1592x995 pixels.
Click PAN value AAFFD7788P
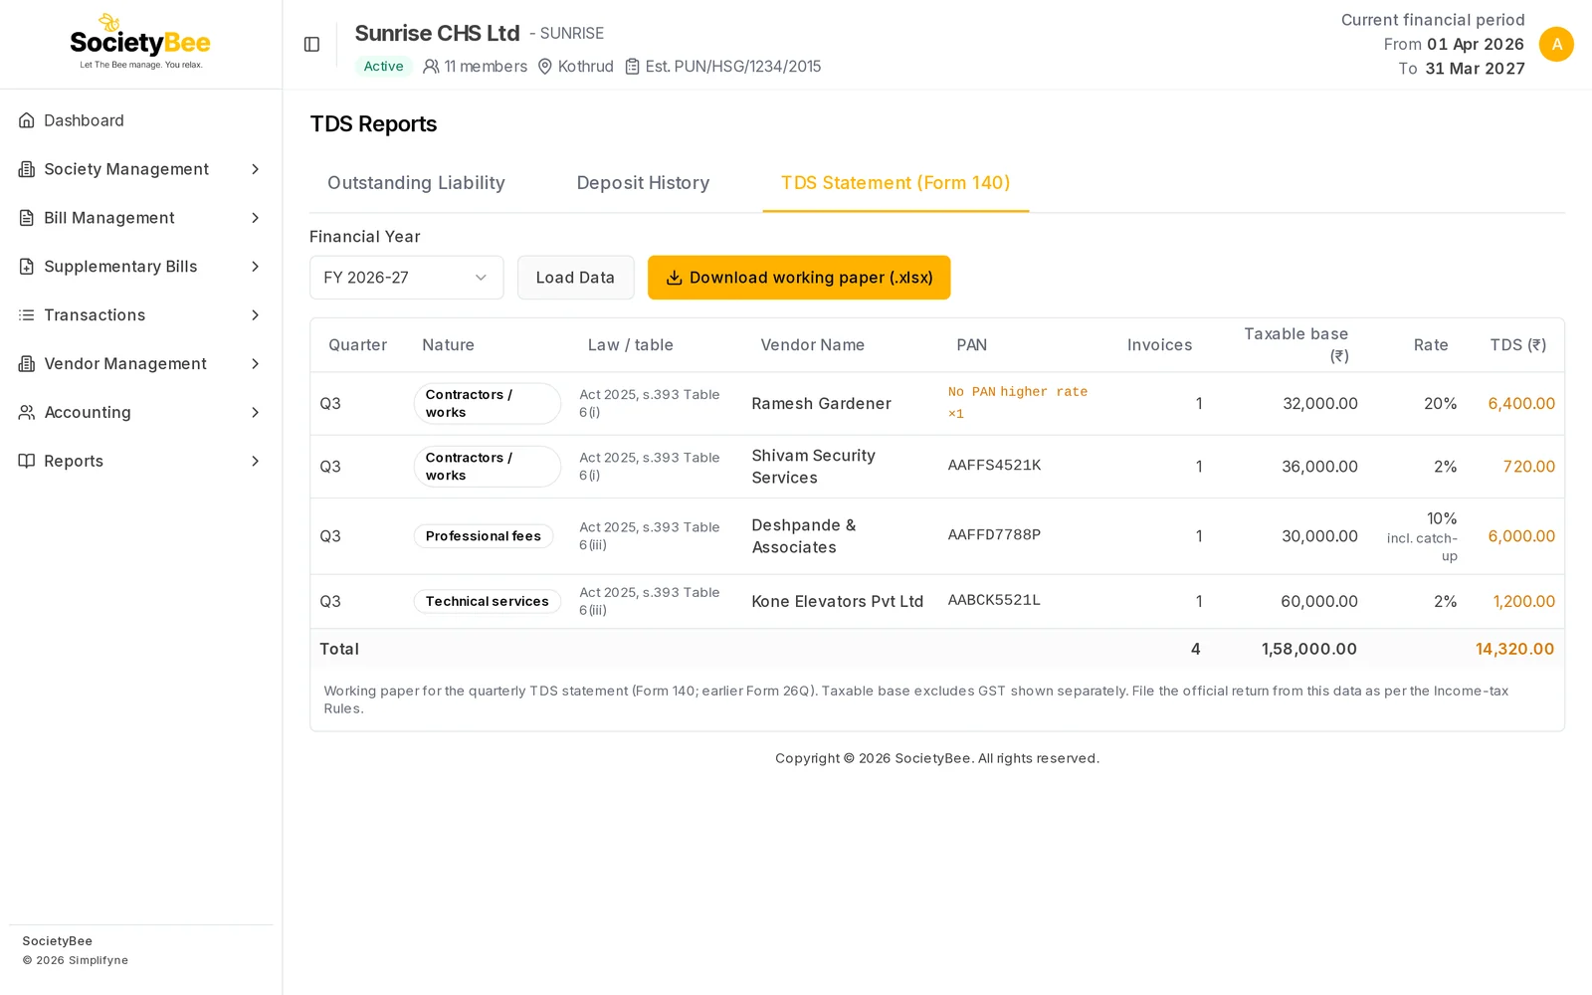point(994,535)
